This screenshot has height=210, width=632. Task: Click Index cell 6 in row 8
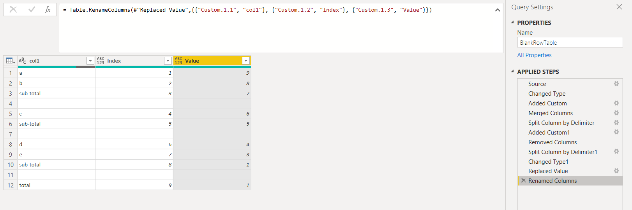[134, 144]
